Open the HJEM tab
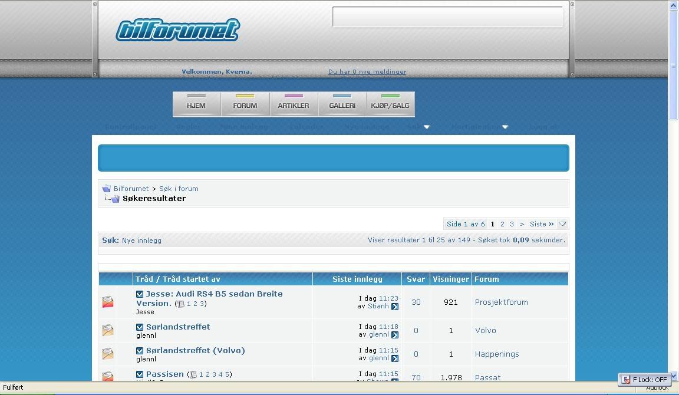This screenshot has height=395, width=679. pyautogui.click(x=197, y=104)
